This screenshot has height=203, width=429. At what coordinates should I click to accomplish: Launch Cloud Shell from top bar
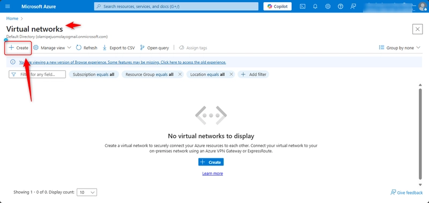click(302, 6)
